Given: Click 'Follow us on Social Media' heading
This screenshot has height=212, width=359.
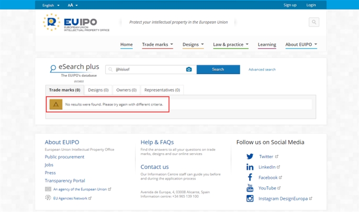Looking at the screenshot, I should coord(270,142).
